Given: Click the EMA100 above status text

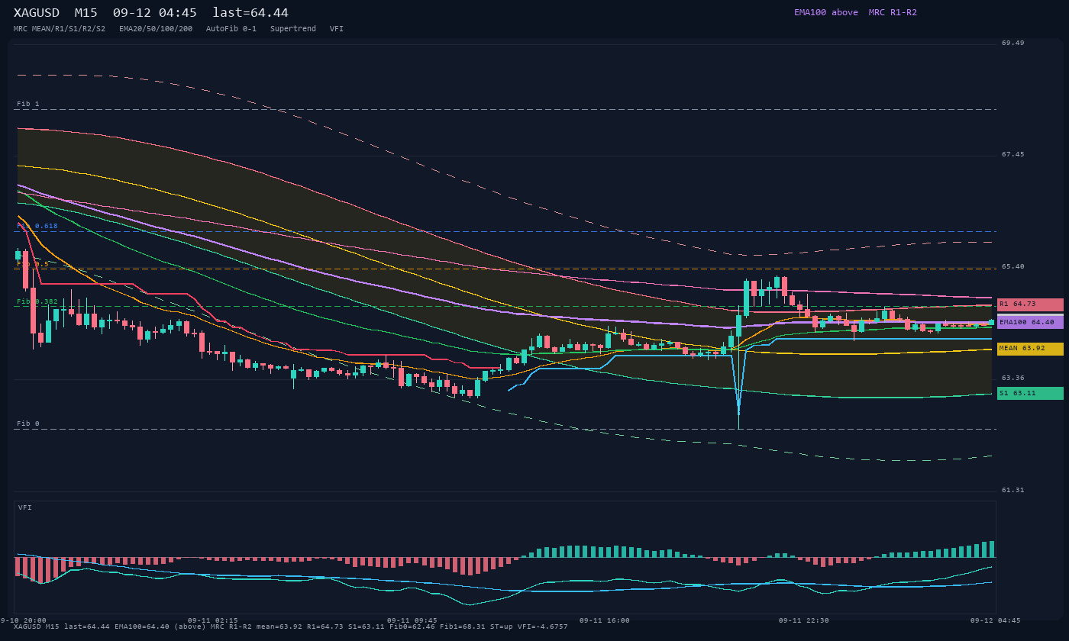Looking at the screenshot, I should click(x=826, y=12).
